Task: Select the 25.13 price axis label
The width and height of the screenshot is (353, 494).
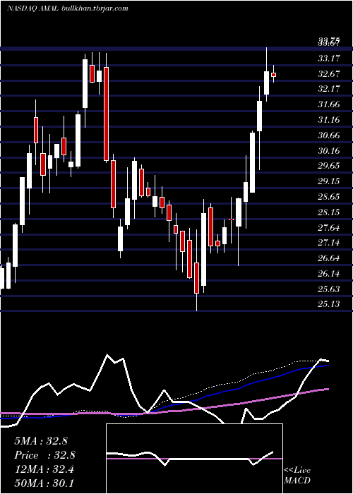Action: coord(329,304)
